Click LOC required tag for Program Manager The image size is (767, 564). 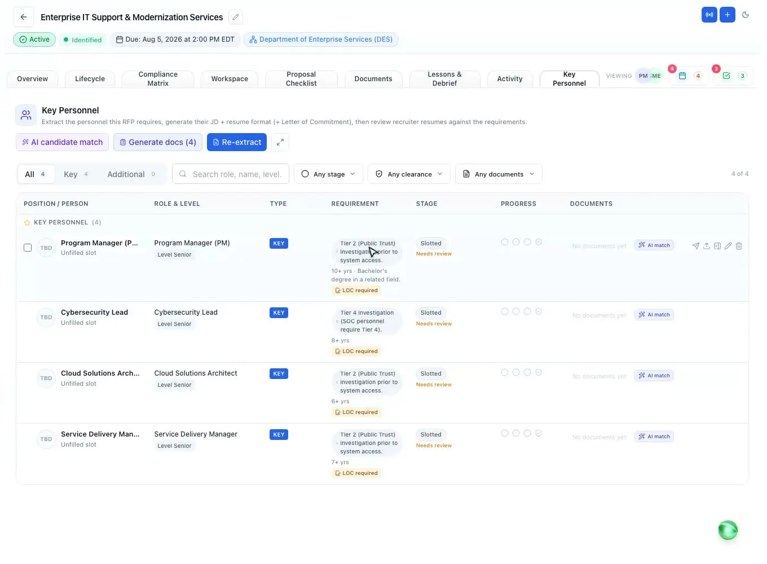(x=356, y=290)
